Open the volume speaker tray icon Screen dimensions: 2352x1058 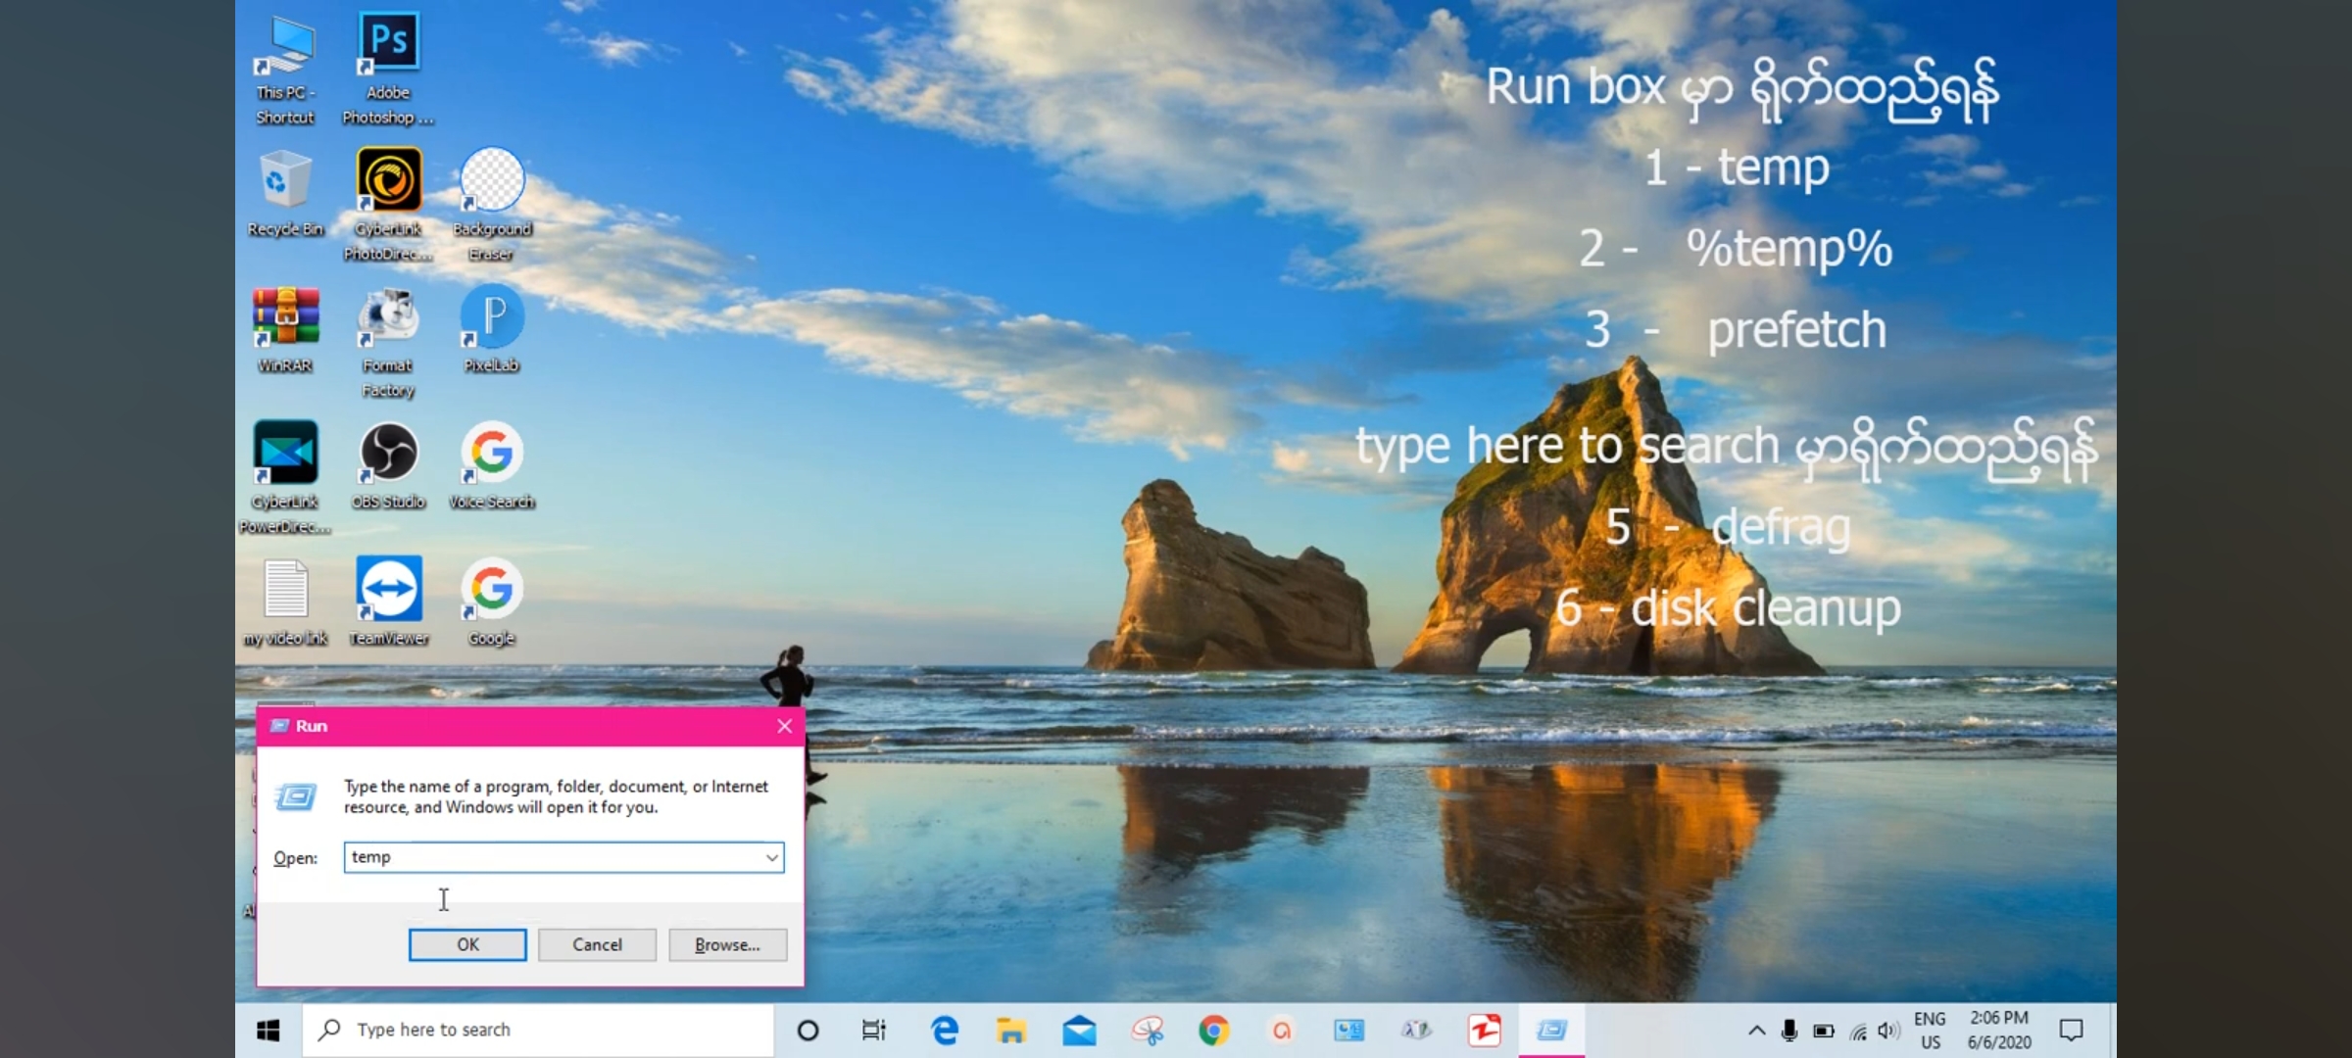tap(1887, 1031)
